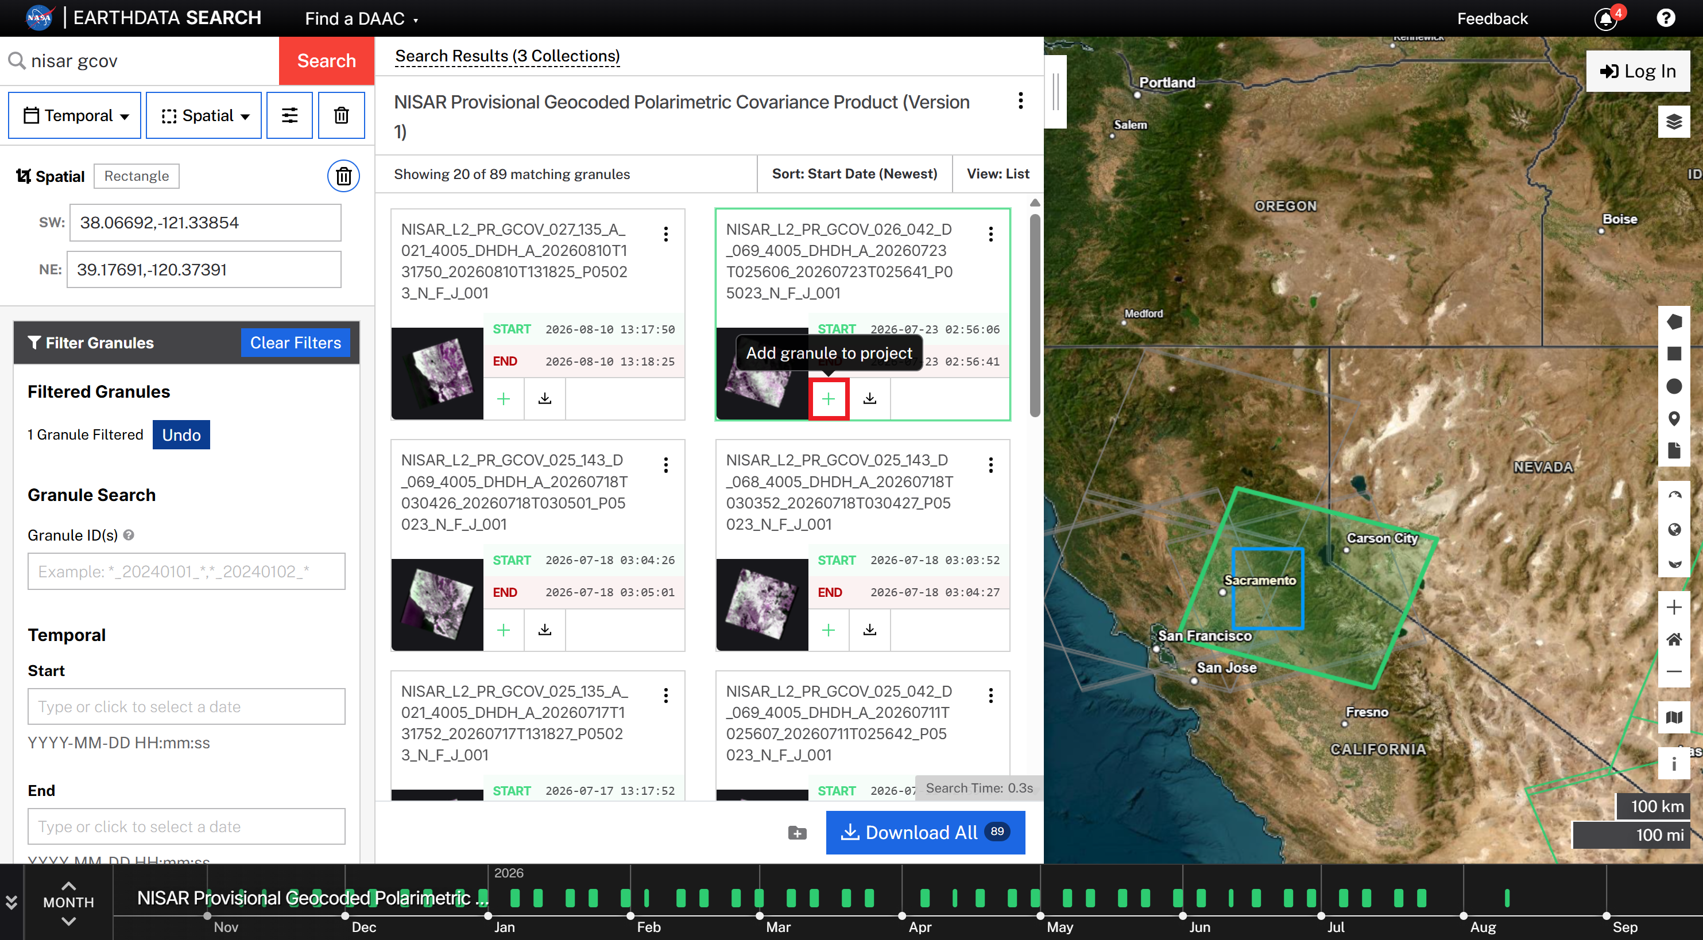The image size is (1703, 940).
Task: Click the Log In button
Action: (x=1638, y=71)
